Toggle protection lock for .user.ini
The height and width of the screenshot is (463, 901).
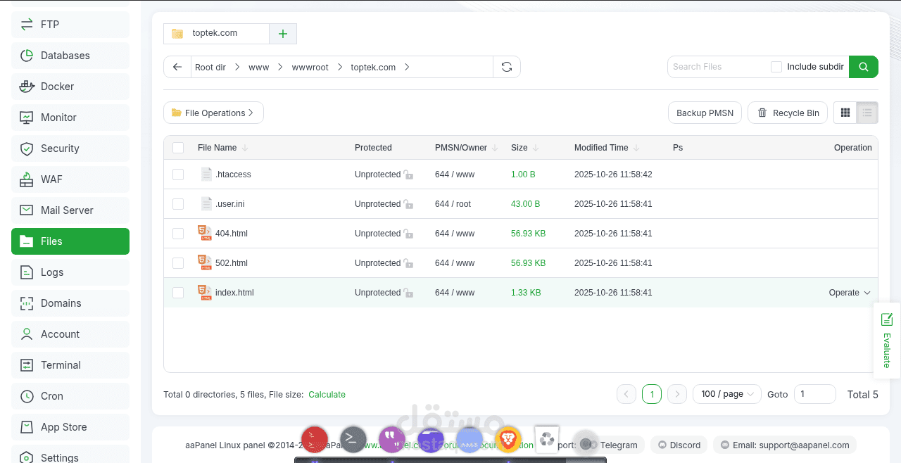(x=408, y=204)
